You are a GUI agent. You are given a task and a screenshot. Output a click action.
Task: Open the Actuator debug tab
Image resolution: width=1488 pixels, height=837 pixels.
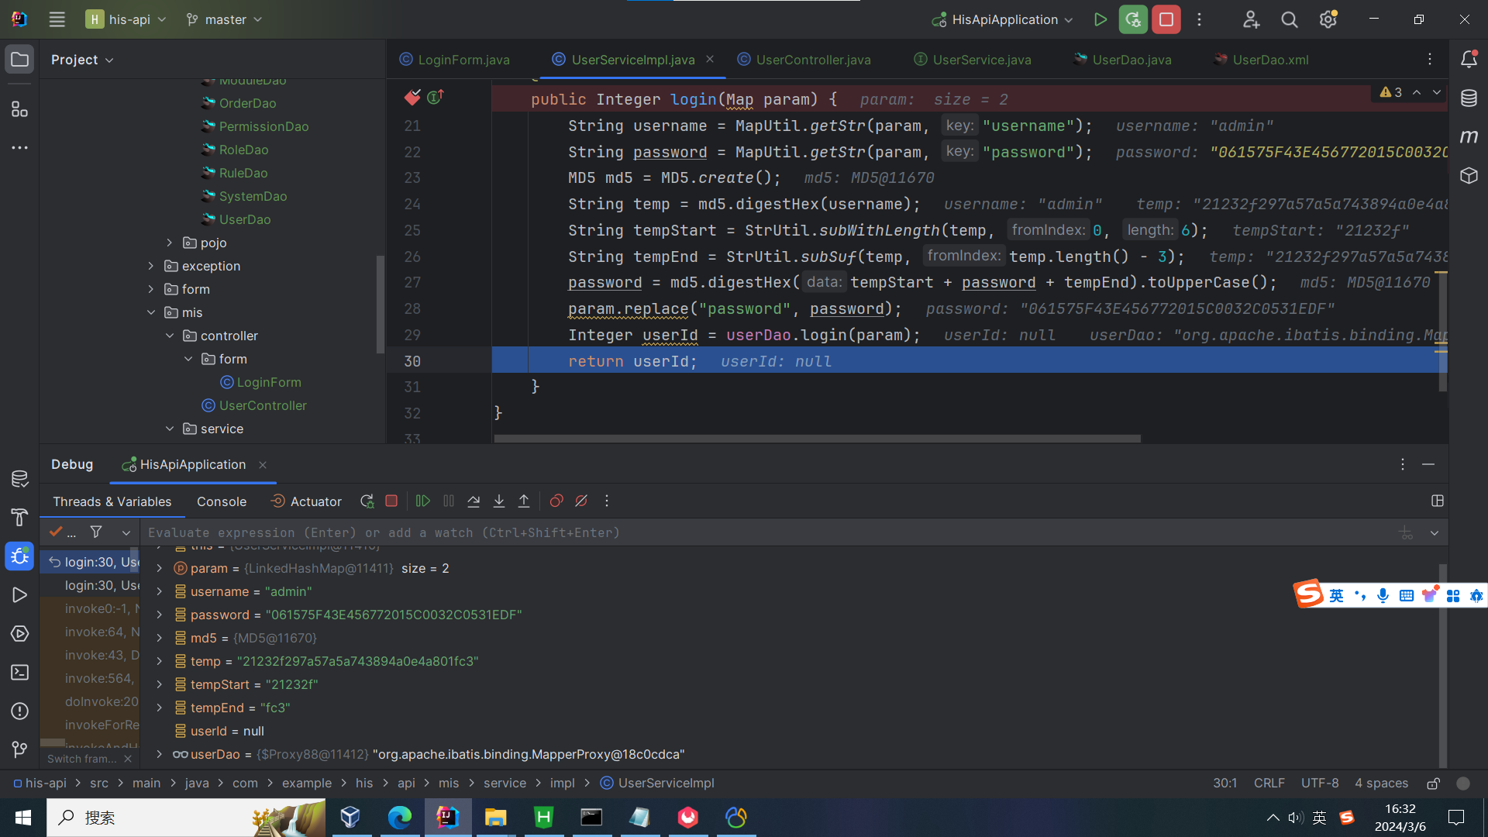306,501
